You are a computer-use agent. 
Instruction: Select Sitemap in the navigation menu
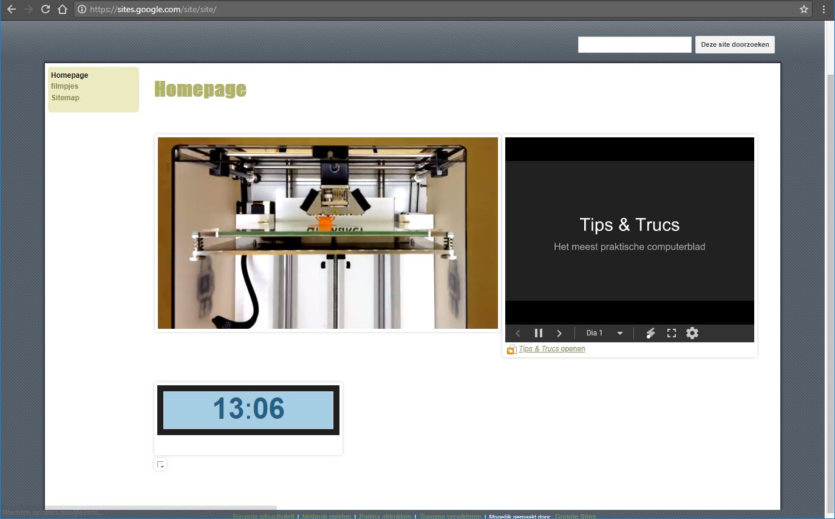(x=65, y=97)
